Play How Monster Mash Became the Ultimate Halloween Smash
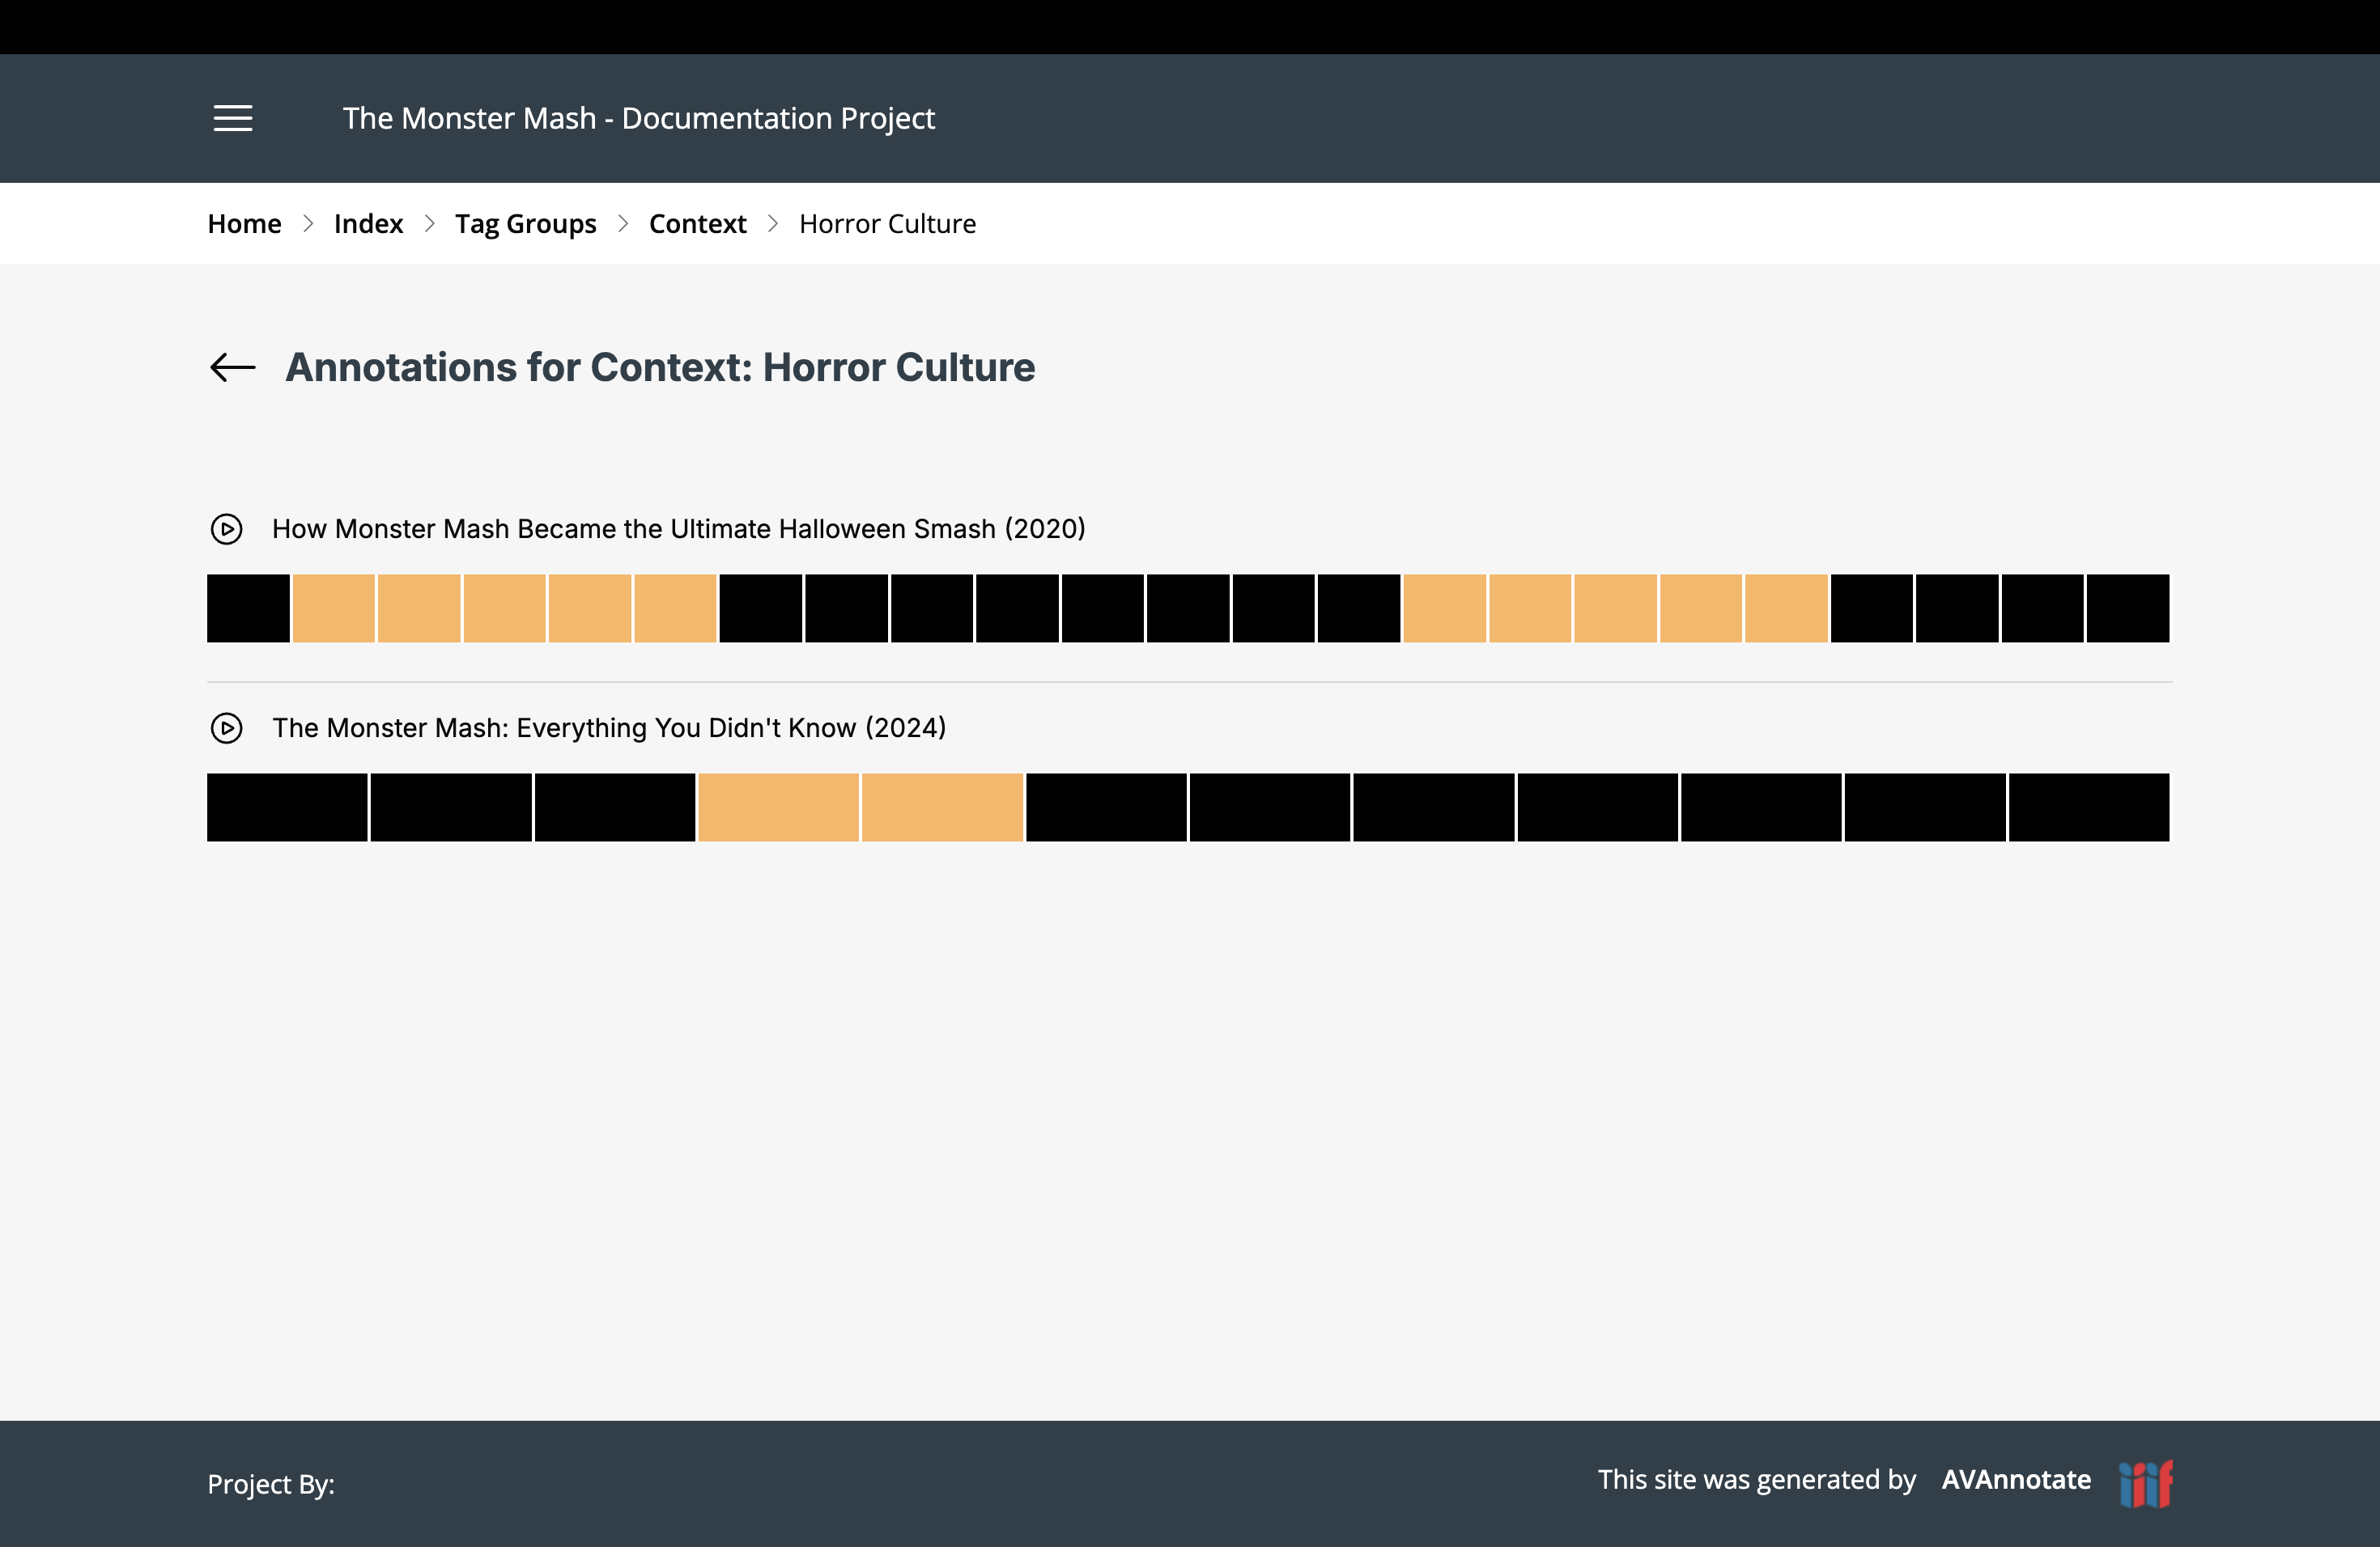 point(227,528)
